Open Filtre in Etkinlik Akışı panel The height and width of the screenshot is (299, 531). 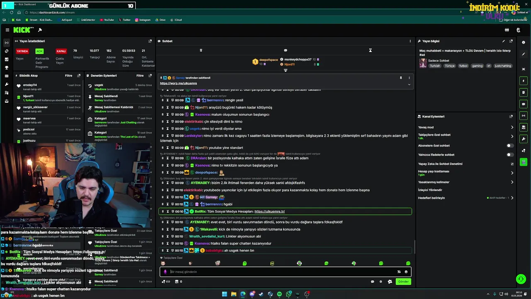68,76
